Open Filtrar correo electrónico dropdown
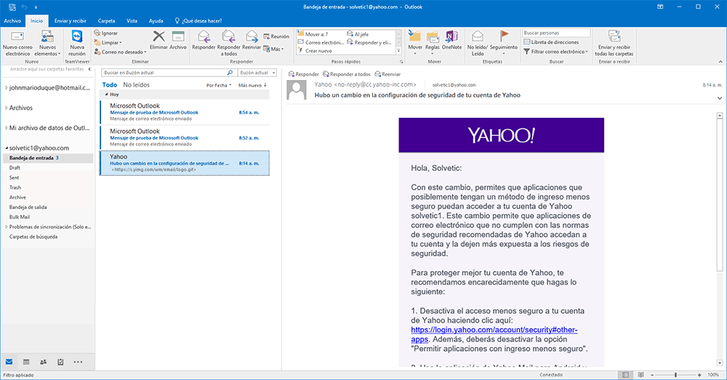The height and width of the screenshot is (380, 727). [556, 52]
